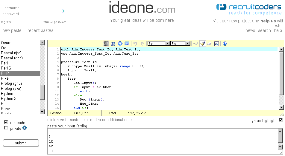Image resolution: width=285 pixels, height=156 pixels.
Task: Click the retrieve password link
Action: [x=54, y=22]
